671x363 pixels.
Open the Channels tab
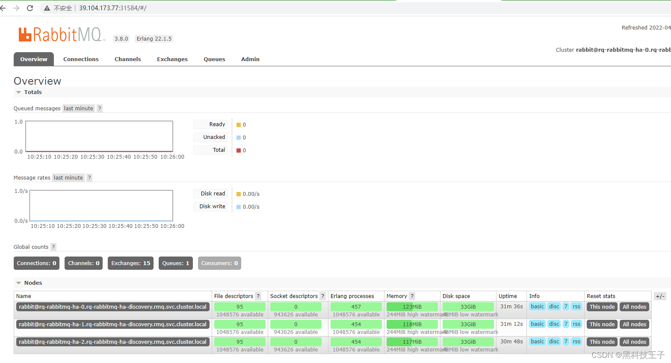[x=128, y=59]
